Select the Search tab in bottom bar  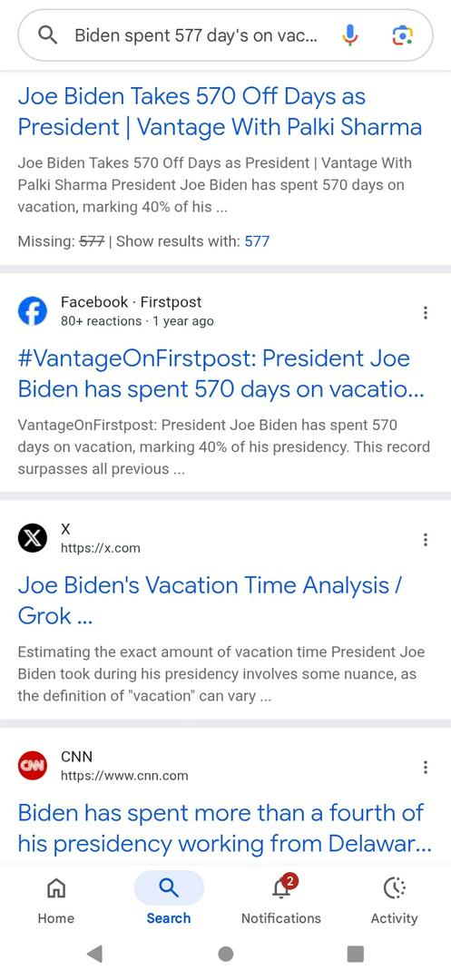click(169, 899)
